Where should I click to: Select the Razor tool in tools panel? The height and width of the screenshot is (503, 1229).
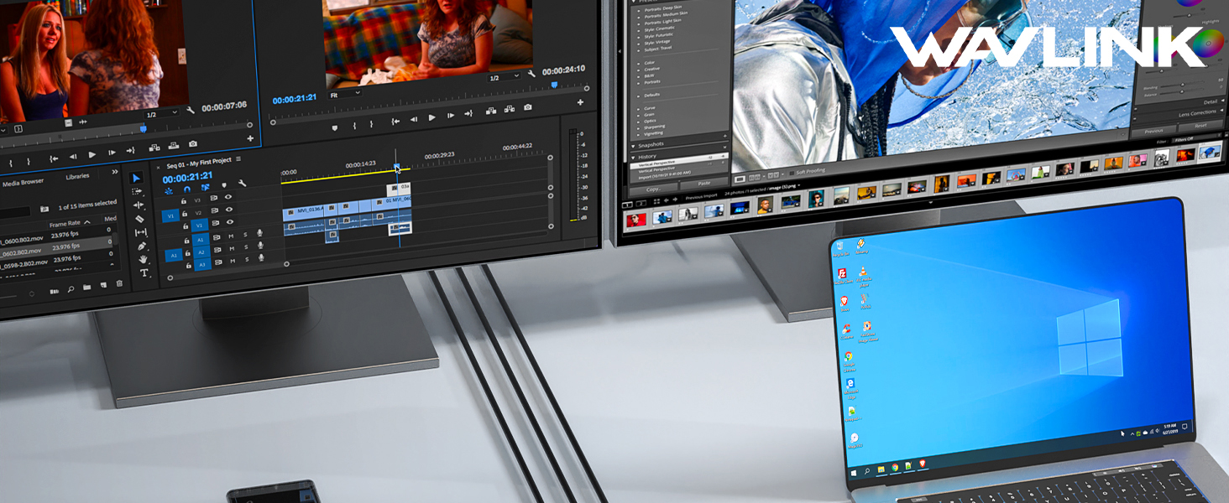click(140, 219)
